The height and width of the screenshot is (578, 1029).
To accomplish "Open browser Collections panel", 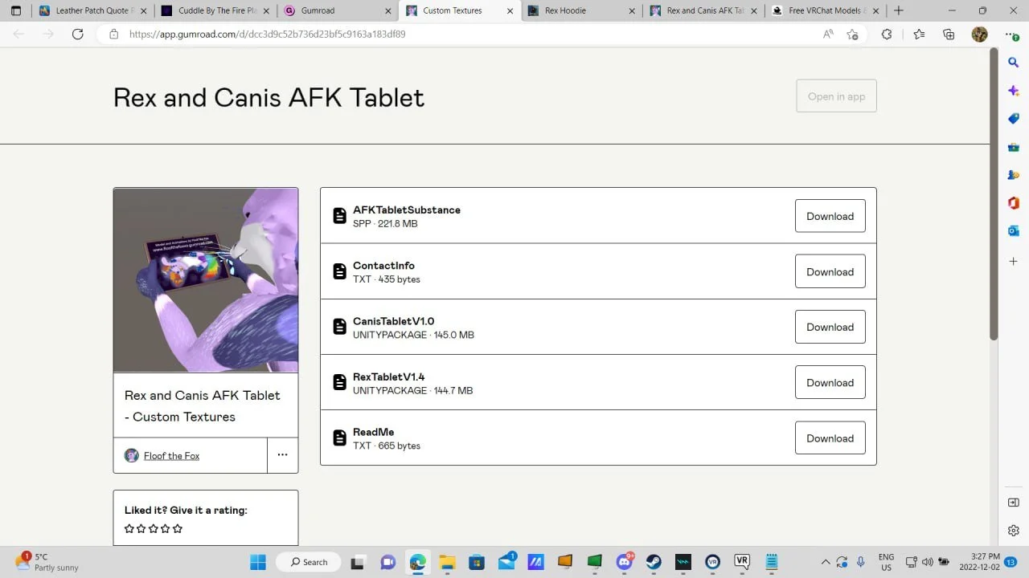I will tap(949, 35).
